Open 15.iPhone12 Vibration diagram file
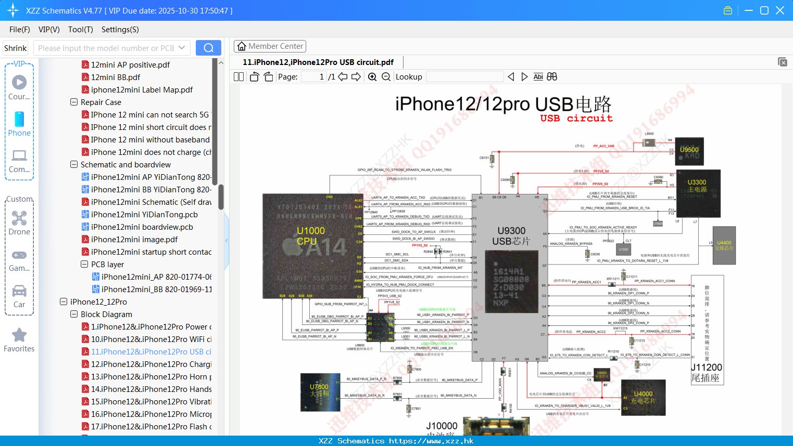Screen dimensions: 793x446 tap(146, 402)
